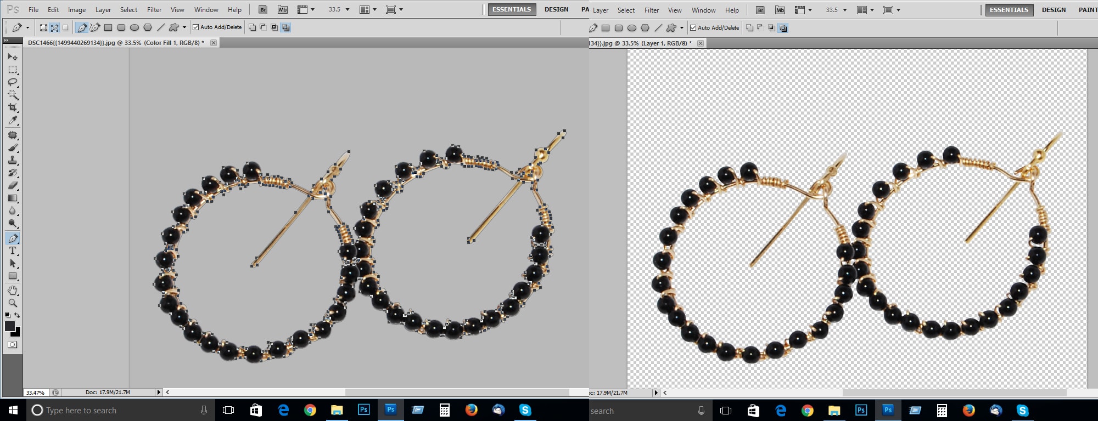The width and height of the screenshot is (1098, 421).
Task: Select the Spot Healing Brush tool
Action: pyautogui.click(x=13, y=135)
